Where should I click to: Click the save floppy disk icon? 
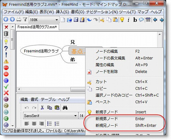[76, 20]
